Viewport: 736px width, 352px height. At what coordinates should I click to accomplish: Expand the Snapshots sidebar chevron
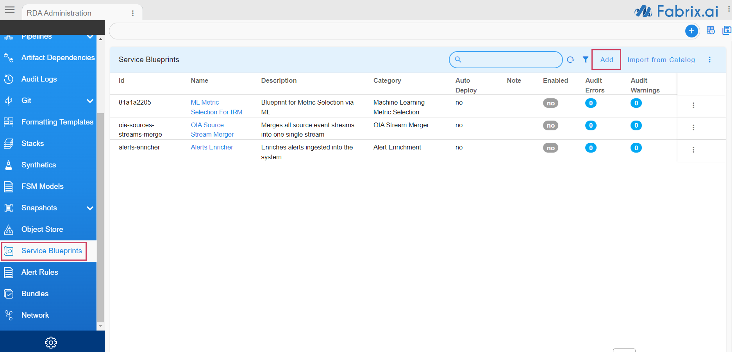(90, 208)
